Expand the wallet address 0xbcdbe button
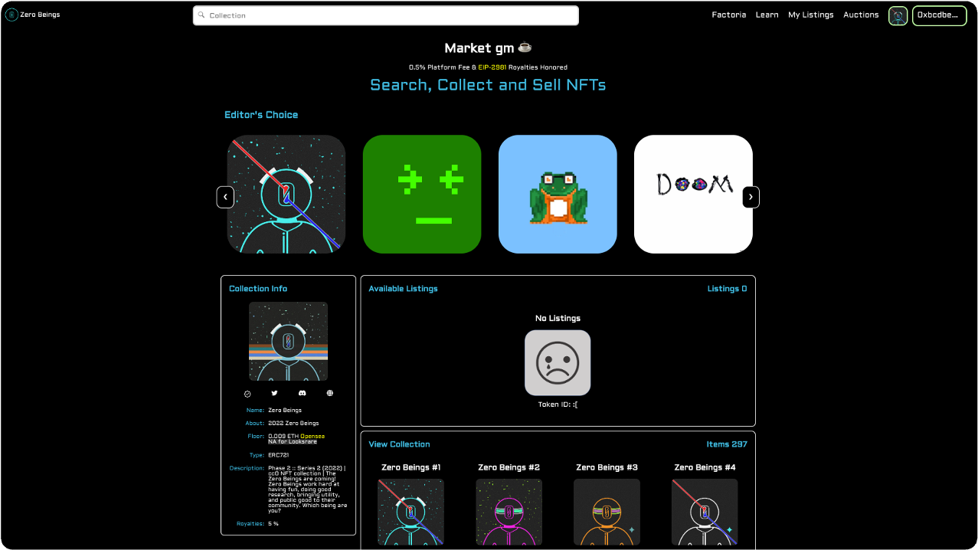978x550 pixels. pos(939,15)
